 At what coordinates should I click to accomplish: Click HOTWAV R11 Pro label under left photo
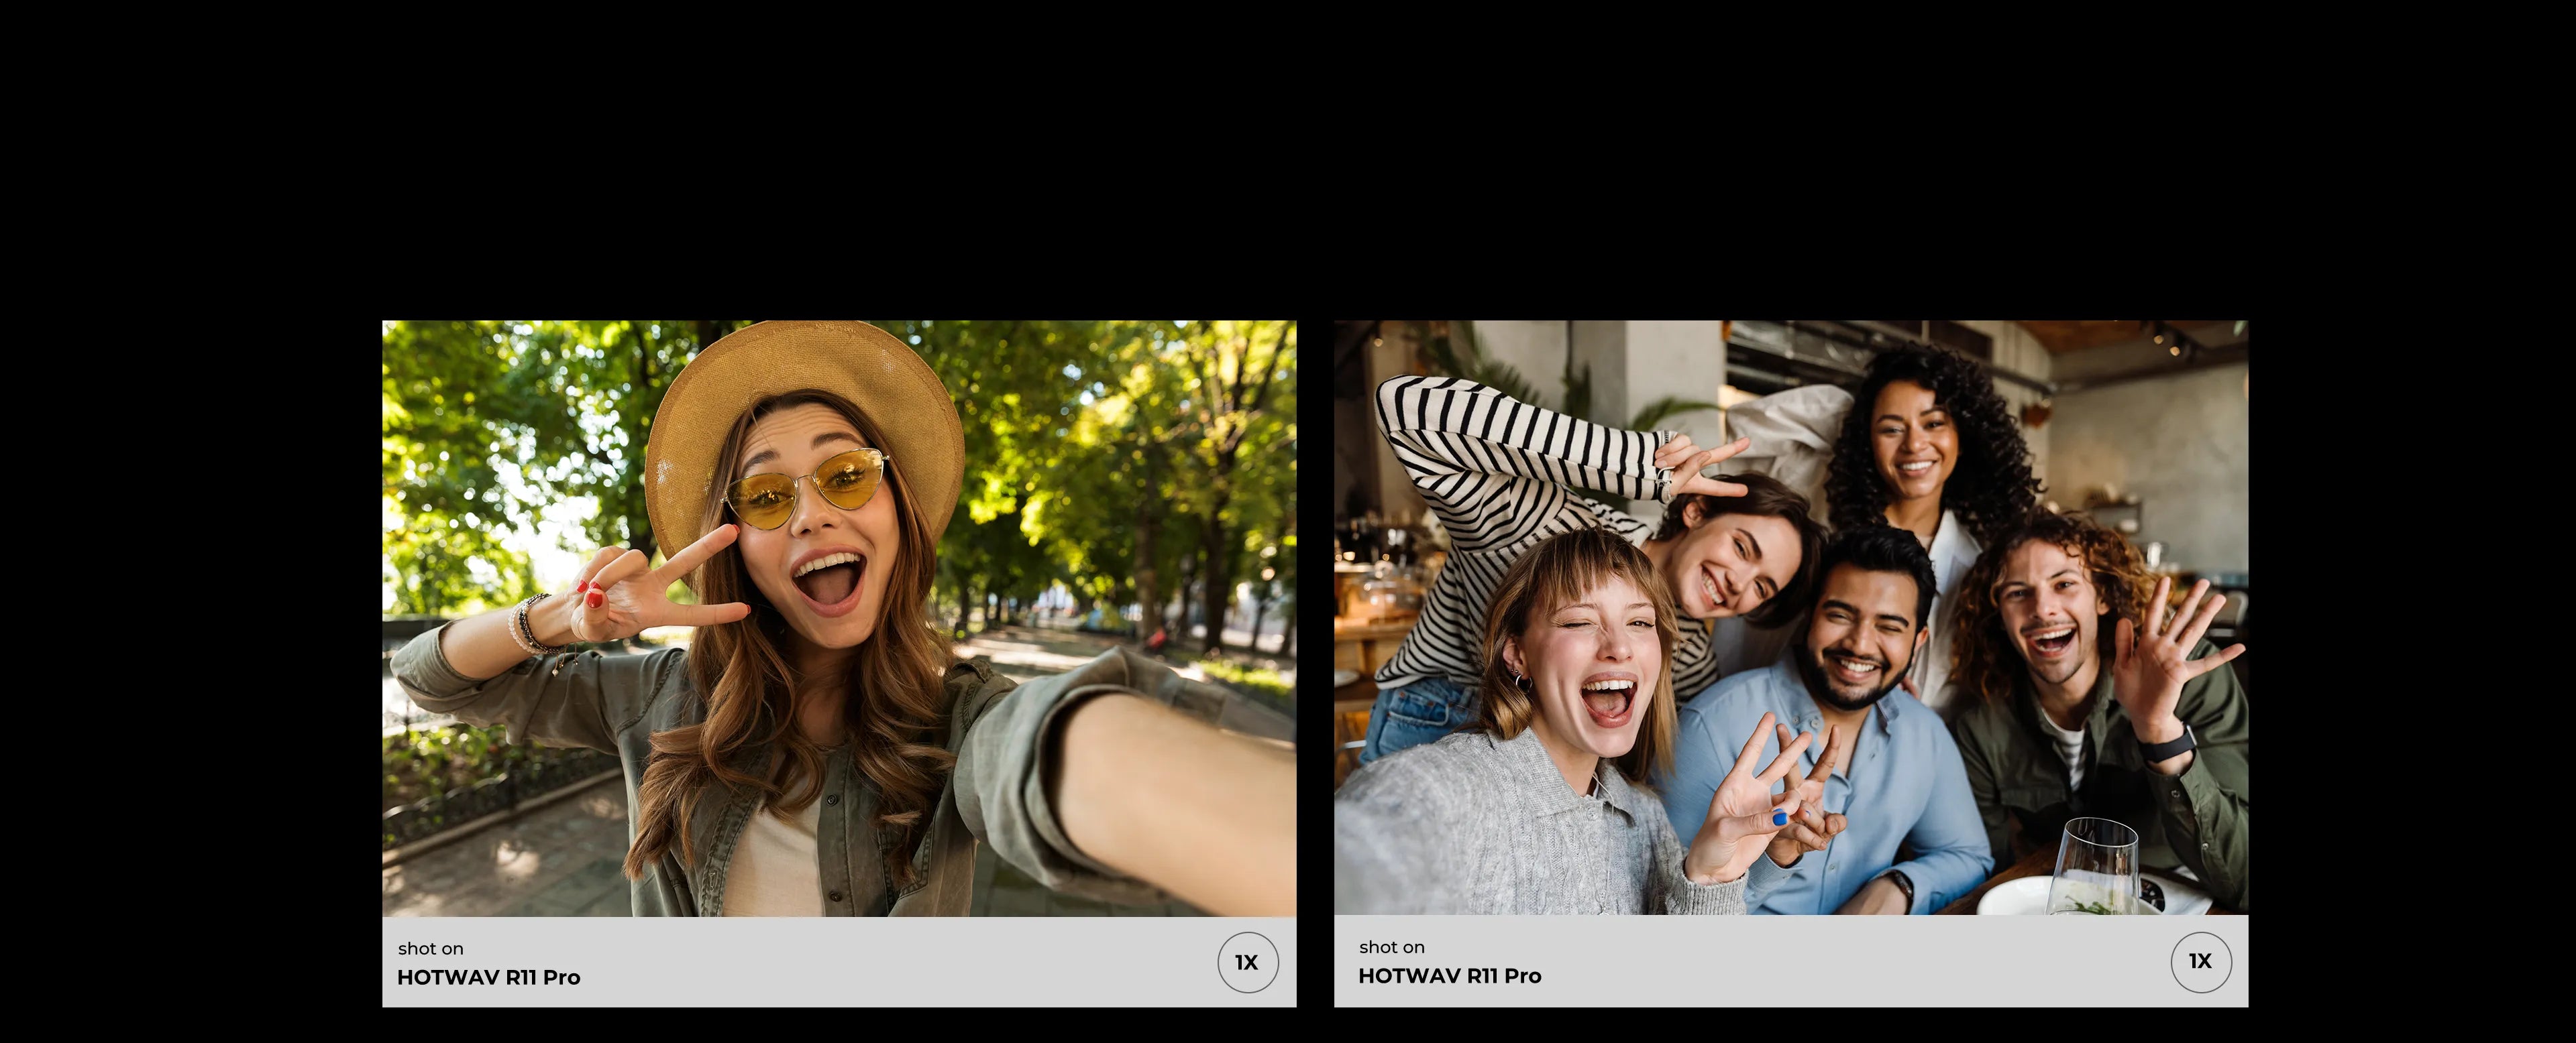point(488,977)
